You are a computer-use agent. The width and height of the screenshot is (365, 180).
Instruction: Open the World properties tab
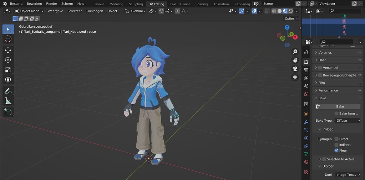coord(306,94)
